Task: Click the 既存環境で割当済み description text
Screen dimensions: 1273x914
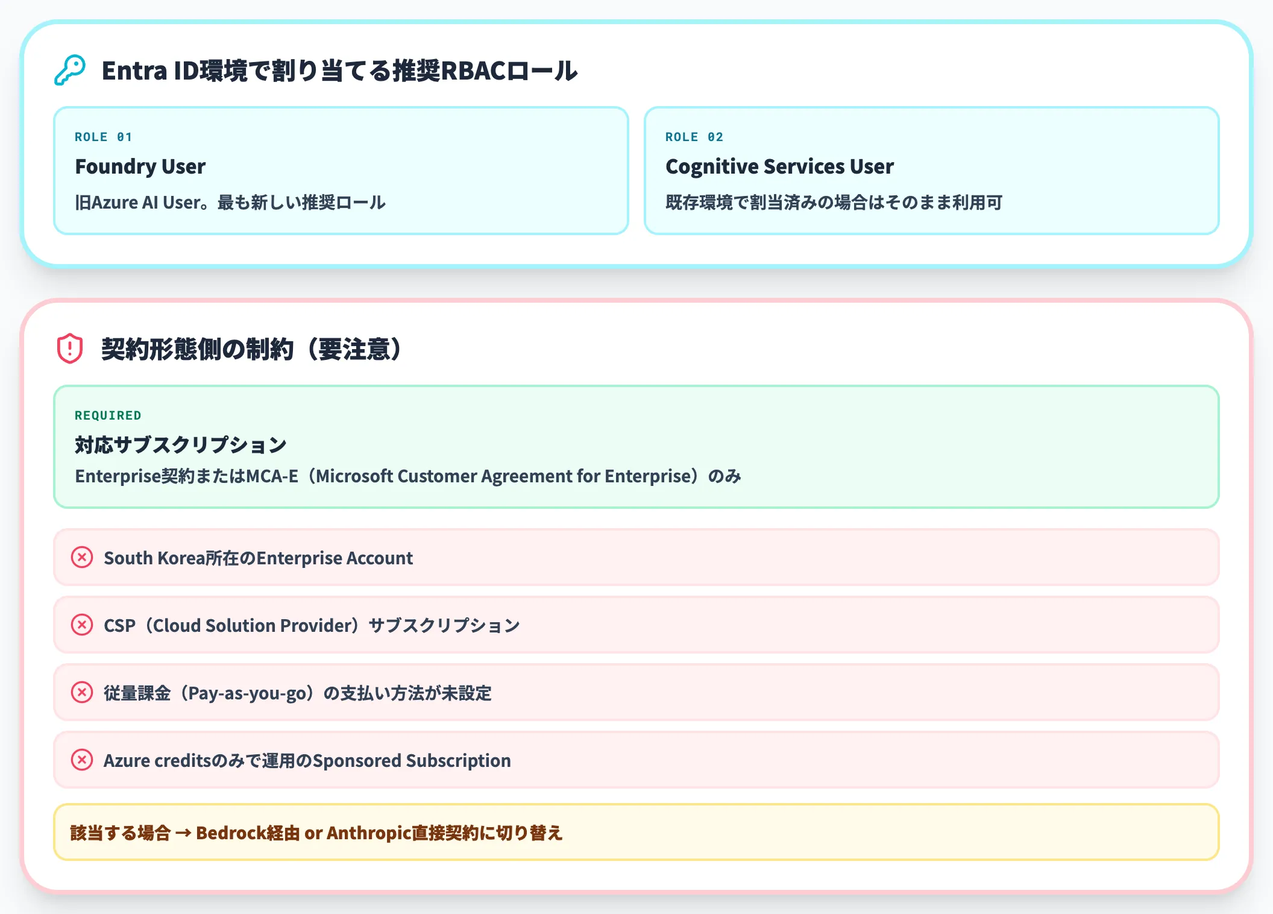Action: [x=834, y=203]
